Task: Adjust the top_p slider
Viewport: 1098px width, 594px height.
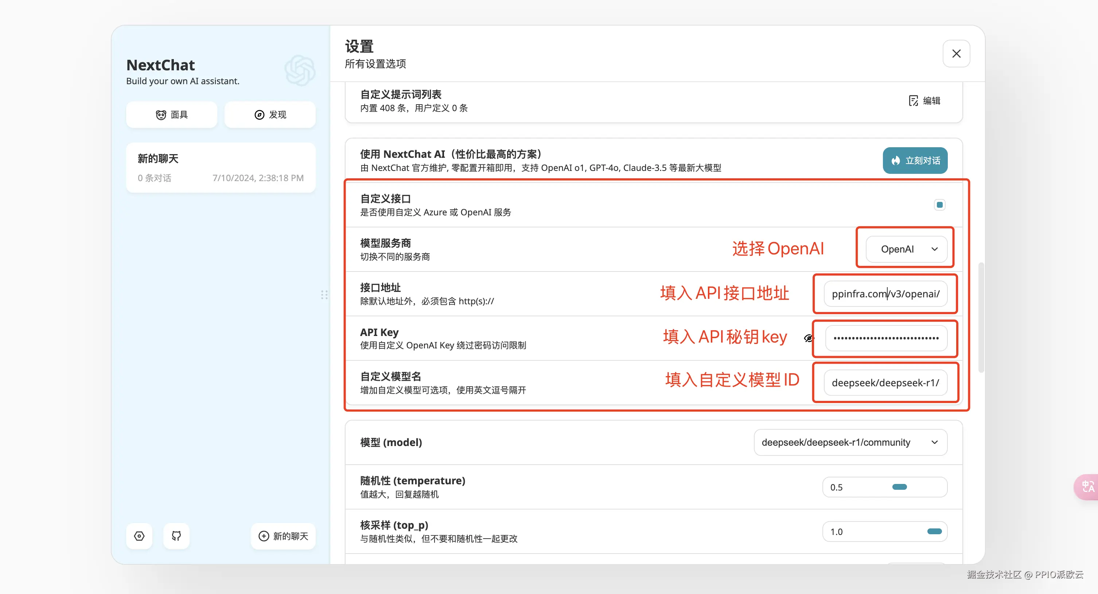Action: [x=934, y=531]
